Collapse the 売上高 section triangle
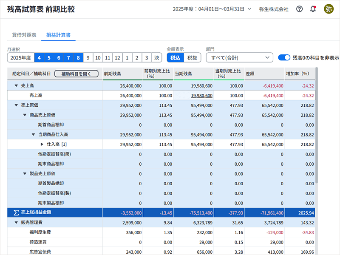 click(x=16, y=85)
